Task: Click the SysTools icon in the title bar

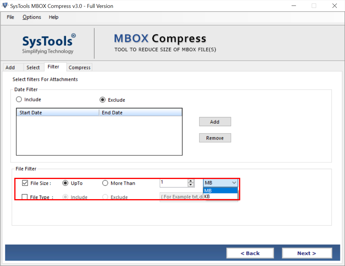Action: coord(5,6)
